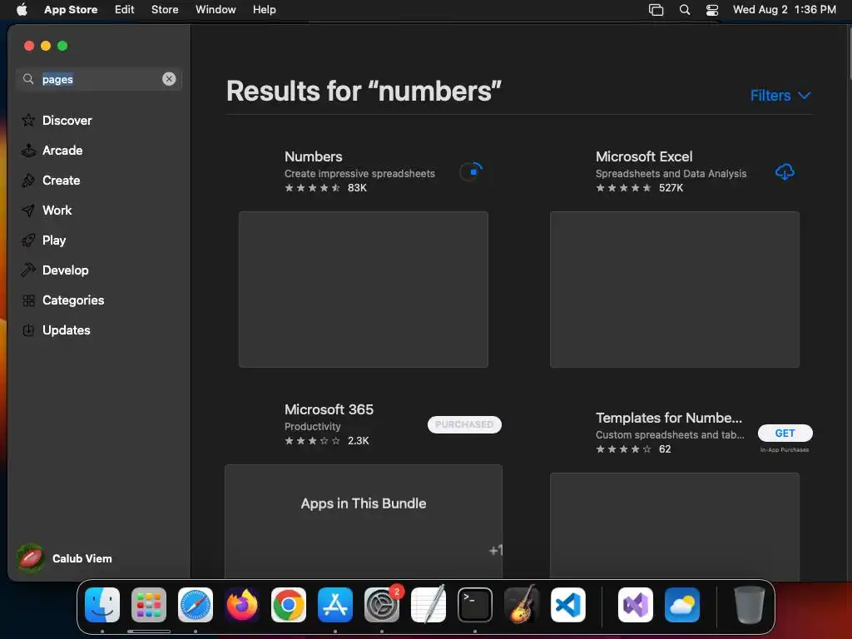Open Terminal from the Dock

click(475, 605)
